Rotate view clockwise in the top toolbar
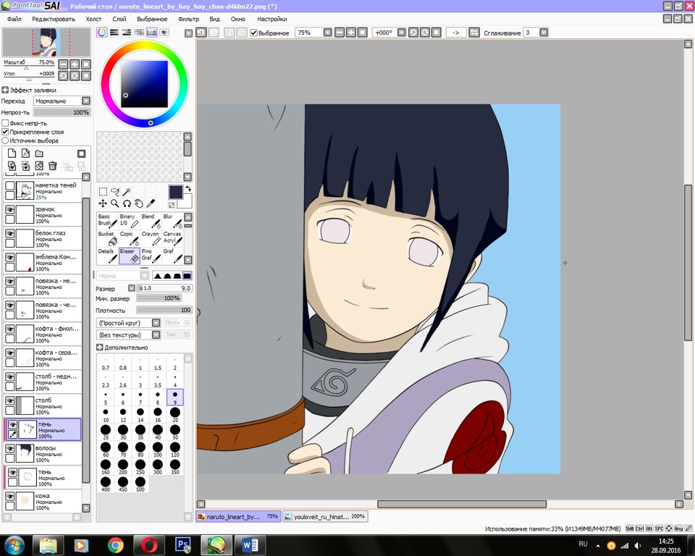This screenshot has height=556, width=695. click(x=425, y=33)
